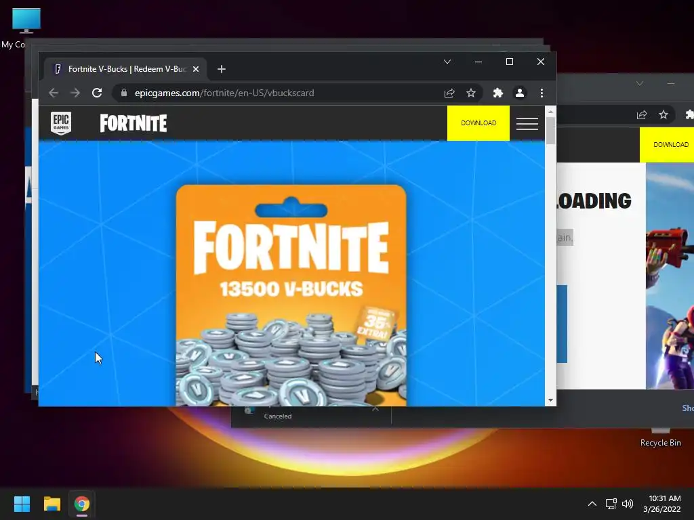
Task: Open the Chrome profile avatar
Action: pos(520,93)
